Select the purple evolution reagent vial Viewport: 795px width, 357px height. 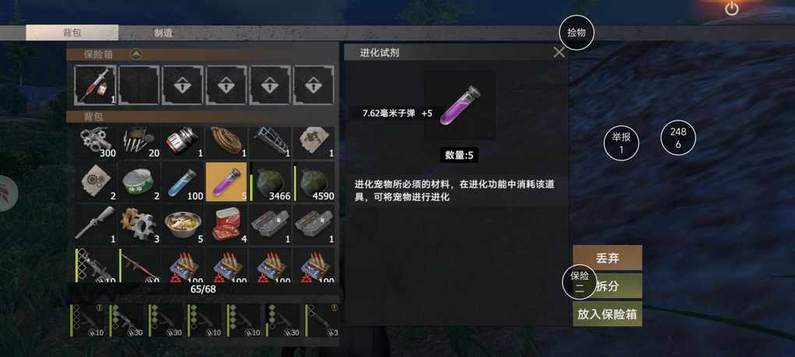226,182
